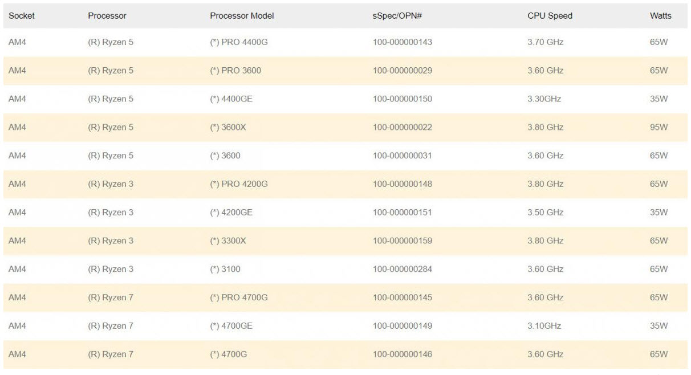Click (R) Ryzen 3 in 3100 row
This screenshot has width=691, height=375.
coord(111,269)
